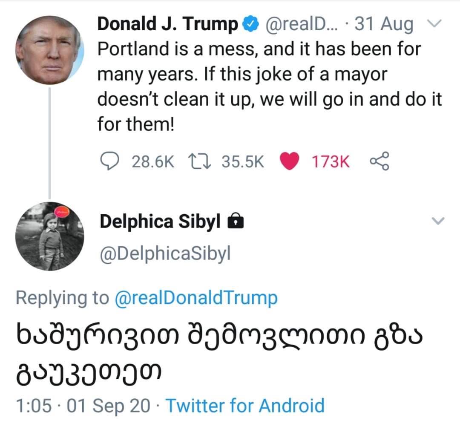Click the Delphica Sibyl display name

pos(160,222)
